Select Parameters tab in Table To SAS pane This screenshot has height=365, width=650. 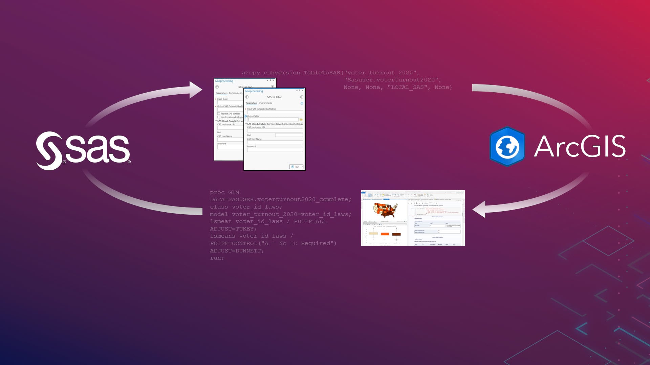coord(221,93)
